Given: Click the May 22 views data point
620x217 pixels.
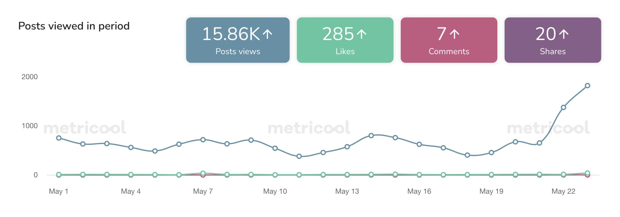Looking at the screenshot, I should tap(563, 108).
